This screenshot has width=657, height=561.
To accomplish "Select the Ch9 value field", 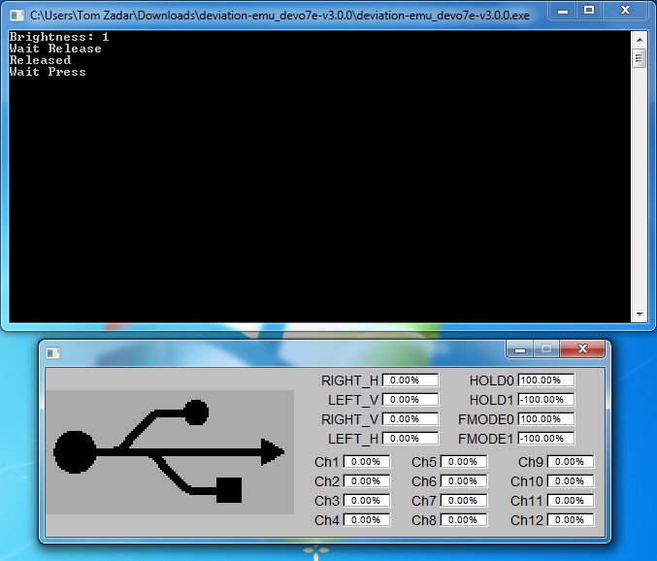I will coord(571,462).
